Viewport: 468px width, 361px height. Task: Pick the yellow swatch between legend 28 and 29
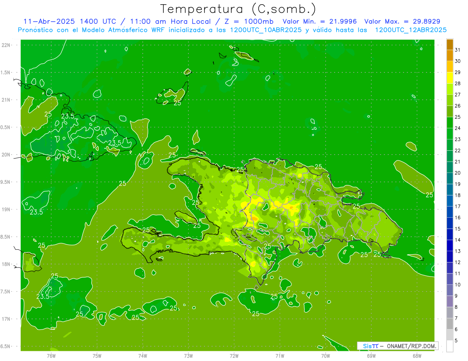450,78
